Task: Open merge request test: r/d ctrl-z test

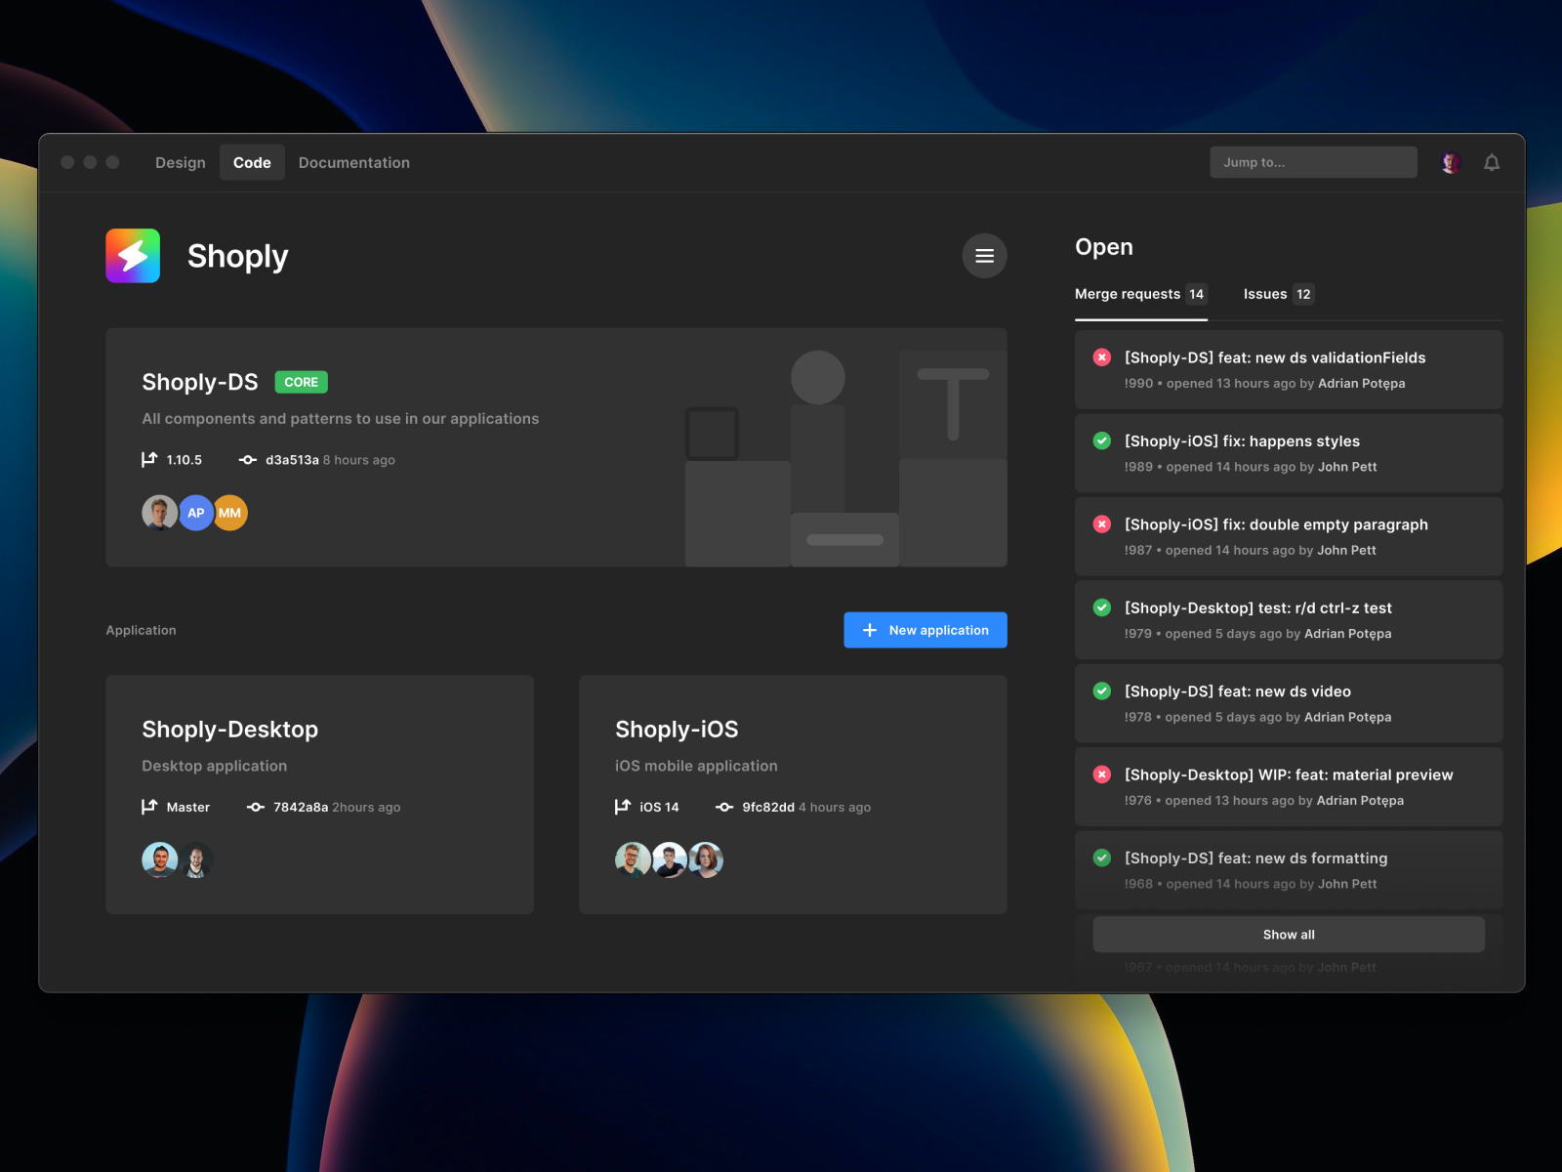Action: (1289, 619)
